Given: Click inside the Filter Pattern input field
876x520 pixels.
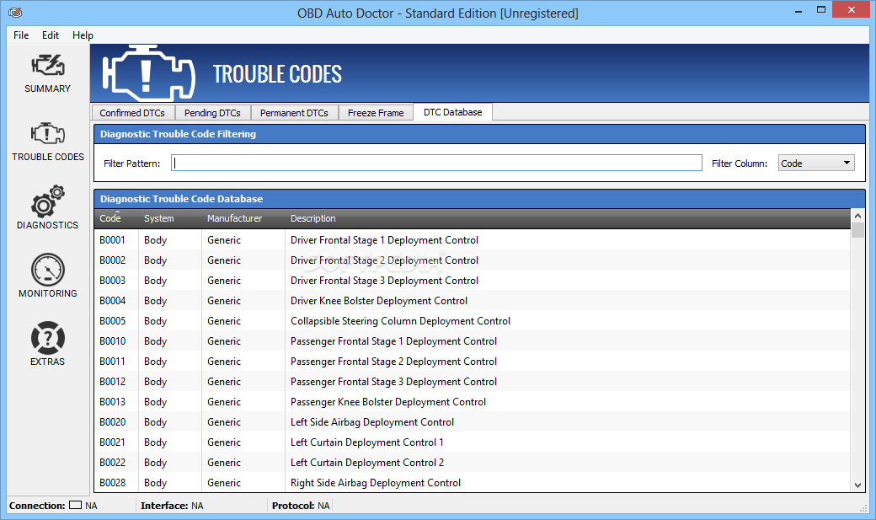Looking at the screenshot, I should [436, 163].
